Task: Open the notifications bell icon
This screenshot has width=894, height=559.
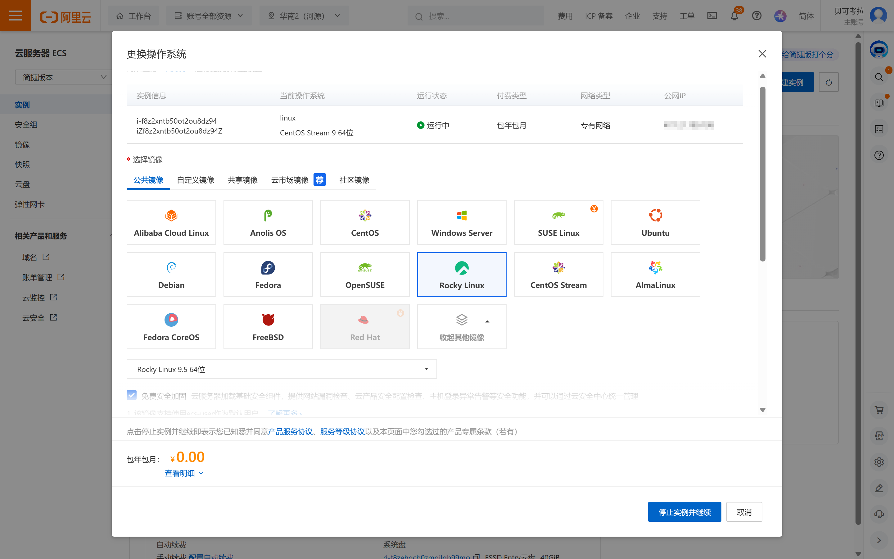Action: point(734,16)
